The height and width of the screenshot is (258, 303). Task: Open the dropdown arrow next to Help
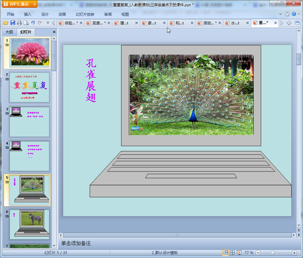[299, 14]
